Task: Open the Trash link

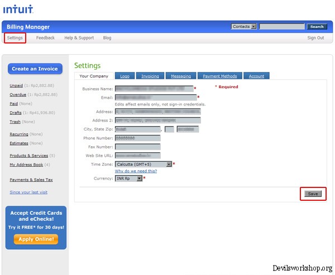Action: [x=15, y=122]
